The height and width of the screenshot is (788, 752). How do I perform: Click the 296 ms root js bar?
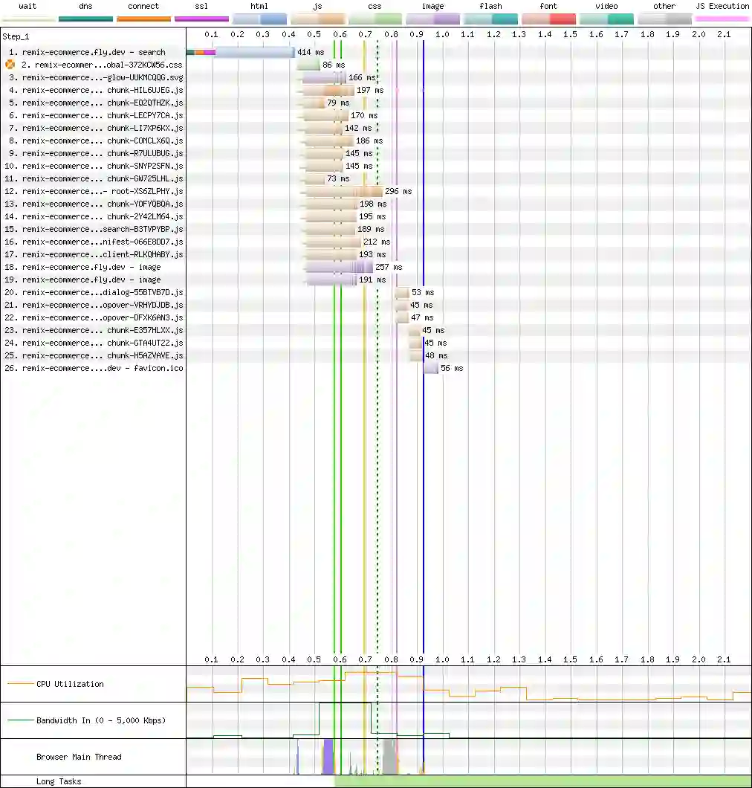click(341, 191)
